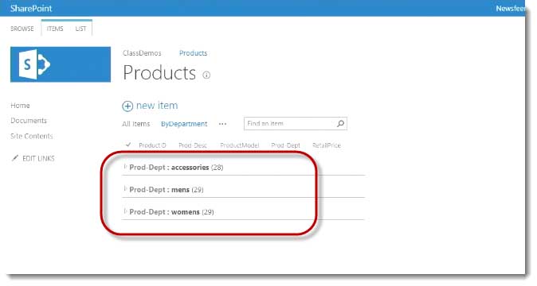Screen dimensions: 537x286
Task: Click the new item link
Action: 157,106
